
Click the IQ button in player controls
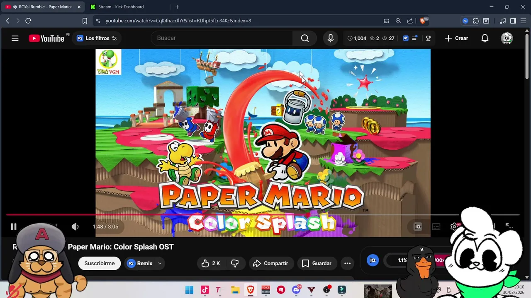click(x=418, y=226)
